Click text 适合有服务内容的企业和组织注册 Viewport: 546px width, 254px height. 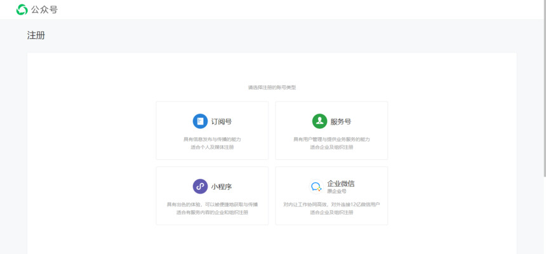(x=213, y=213)
